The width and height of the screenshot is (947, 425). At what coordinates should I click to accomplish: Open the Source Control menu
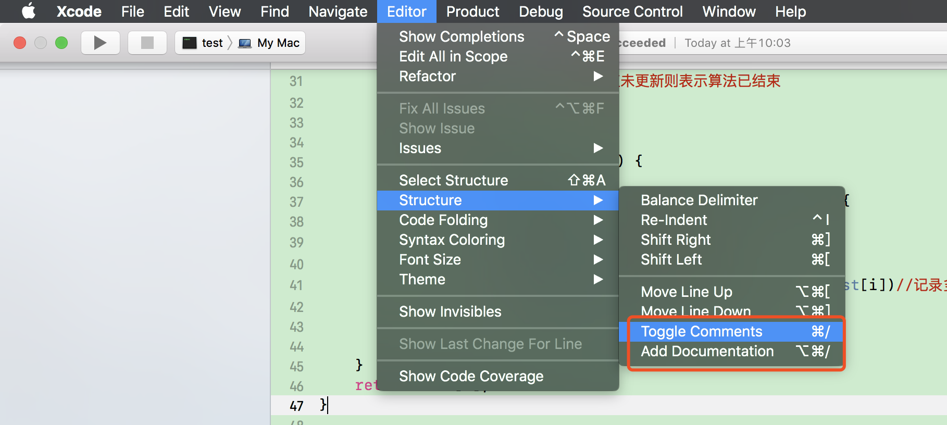point(632,11)
